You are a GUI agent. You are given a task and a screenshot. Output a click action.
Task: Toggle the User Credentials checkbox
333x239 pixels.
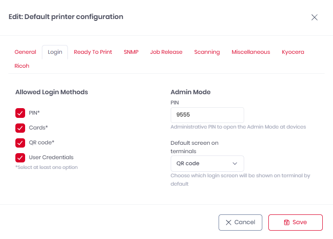pos(20,157)
